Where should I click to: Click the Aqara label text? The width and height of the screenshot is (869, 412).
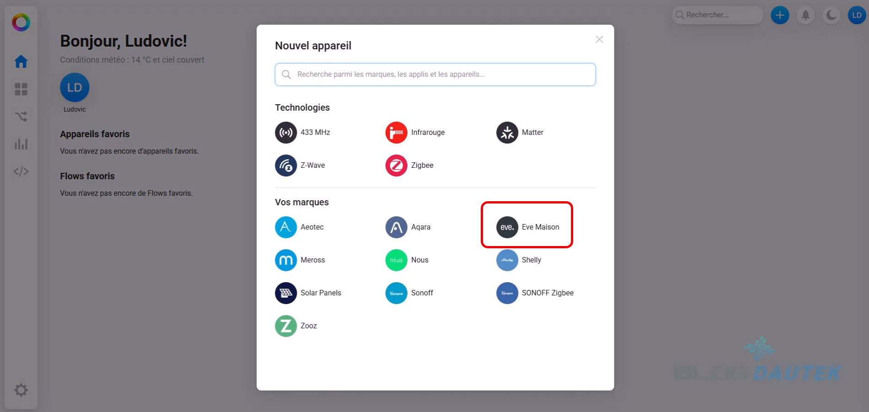click(x=421, y=227)
